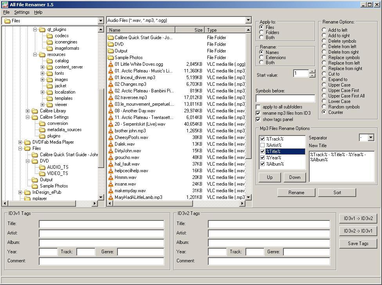
Task: Click the VLC icon of 01 Little White Doves.ogg
Action: click(x=111, y=64)
